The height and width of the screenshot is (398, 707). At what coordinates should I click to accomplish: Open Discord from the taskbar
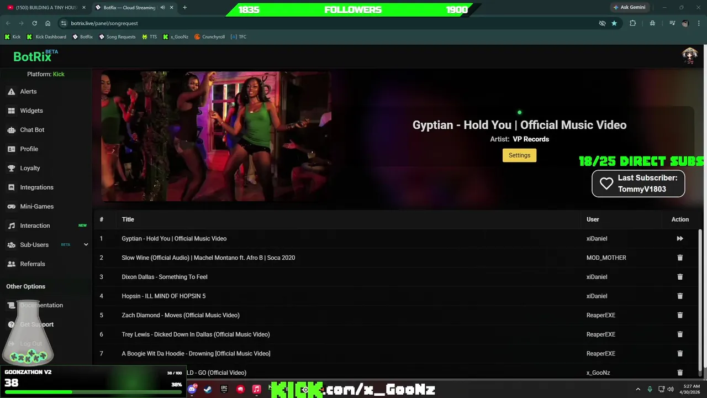tap(192, 389)
